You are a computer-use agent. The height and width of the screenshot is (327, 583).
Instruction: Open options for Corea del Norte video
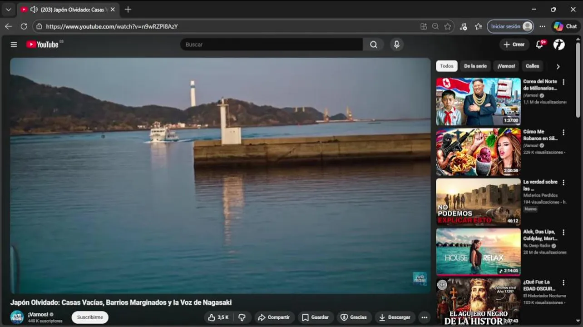(x=563, y=82)
